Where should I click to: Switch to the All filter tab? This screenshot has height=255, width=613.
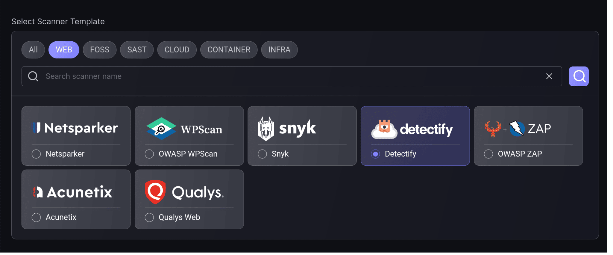33,50
